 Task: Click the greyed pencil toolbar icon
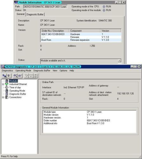click(26, 76)
